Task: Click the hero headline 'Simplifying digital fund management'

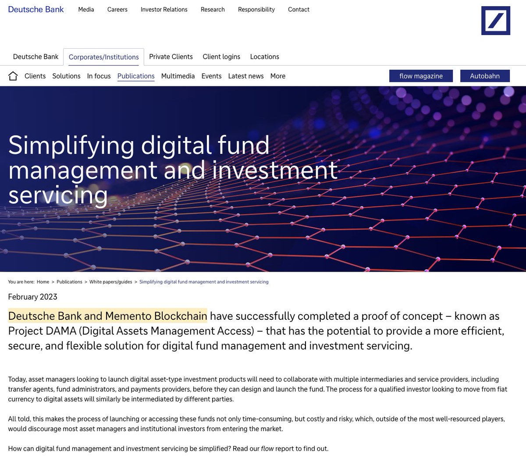Action: tap(173, 170)
